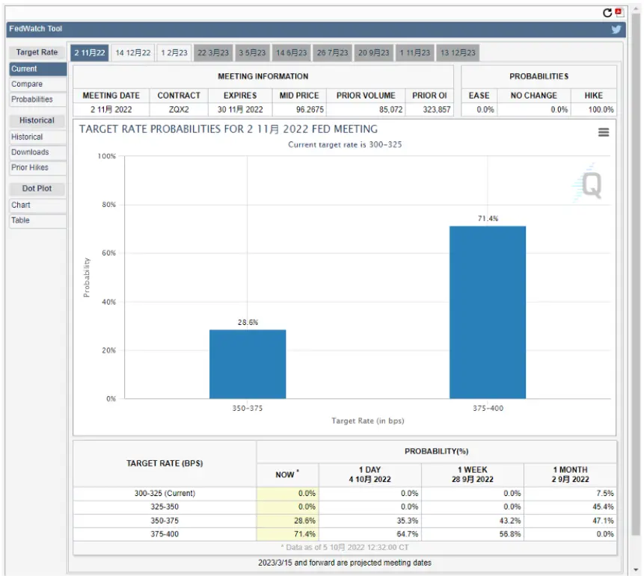Image resolution: width=644 pixels, height=576 pixels.
Task: Open the 14 6月23 meeting tab
Action: (x=291, y=52)
